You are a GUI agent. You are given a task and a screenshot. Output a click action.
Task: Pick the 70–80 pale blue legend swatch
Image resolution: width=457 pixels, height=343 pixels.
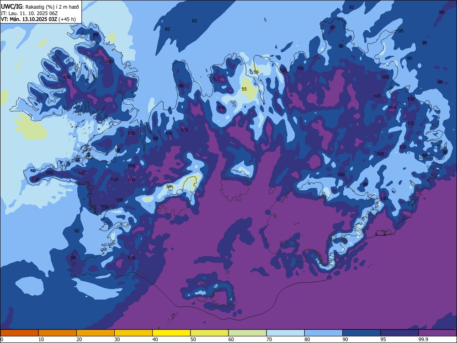pyautogui.click(x=286, y=333)
